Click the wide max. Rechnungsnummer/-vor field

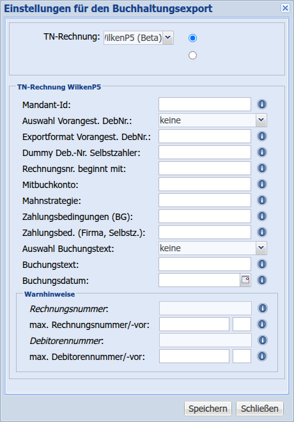click(194, 324)
